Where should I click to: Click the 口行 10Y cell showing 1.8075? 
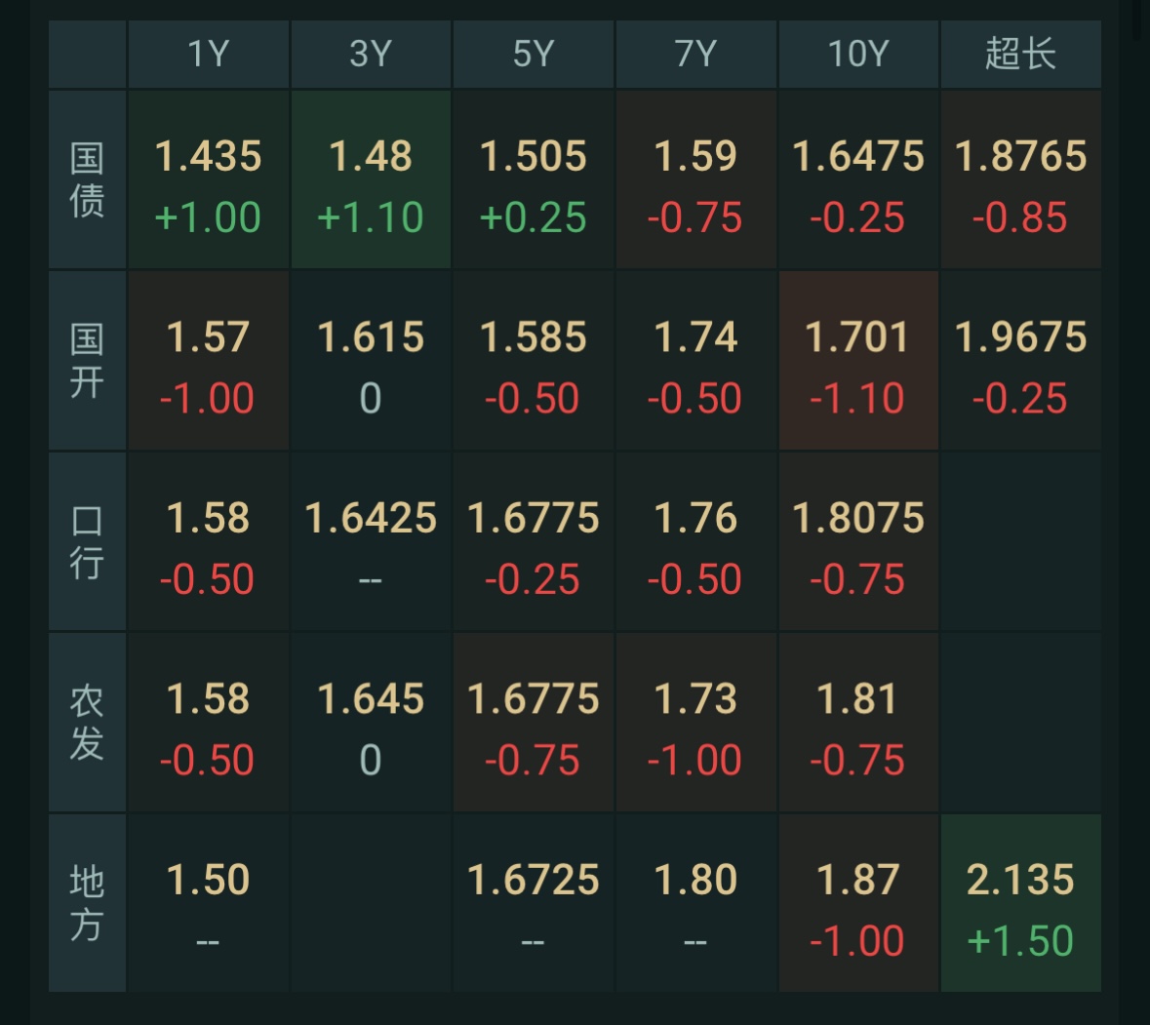coord(857,540)
